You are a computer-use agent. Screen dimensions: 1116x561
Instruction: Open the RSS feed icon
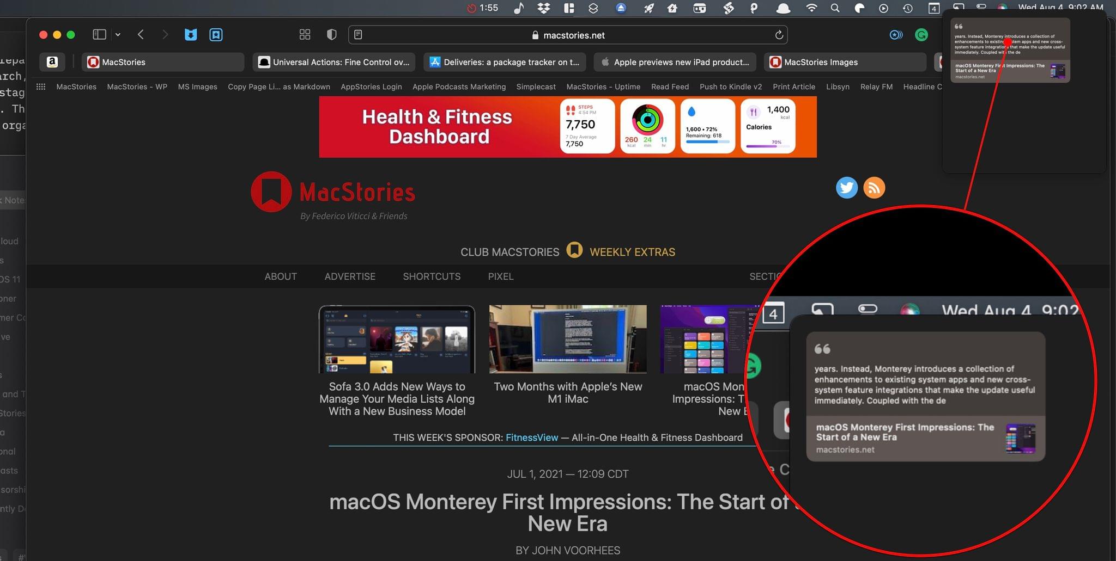pos(874,188)
